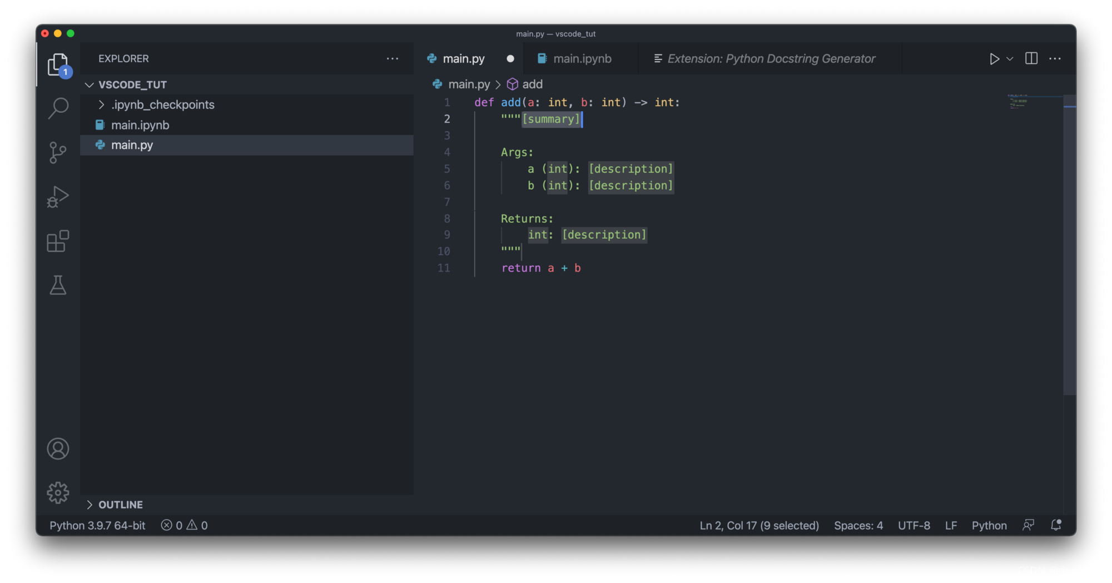Run the Python file with the play icon
Viewport: 1112px width, 583px height.
pos(994,58)
